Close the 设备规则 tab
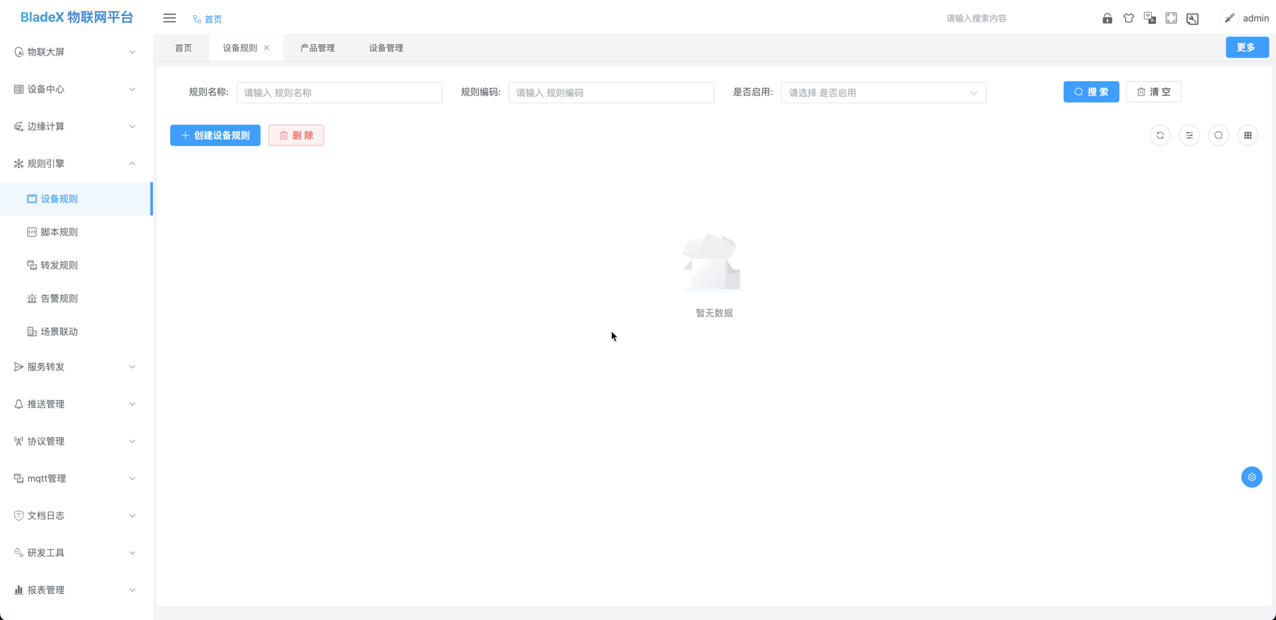 click(x=267, y=48)
